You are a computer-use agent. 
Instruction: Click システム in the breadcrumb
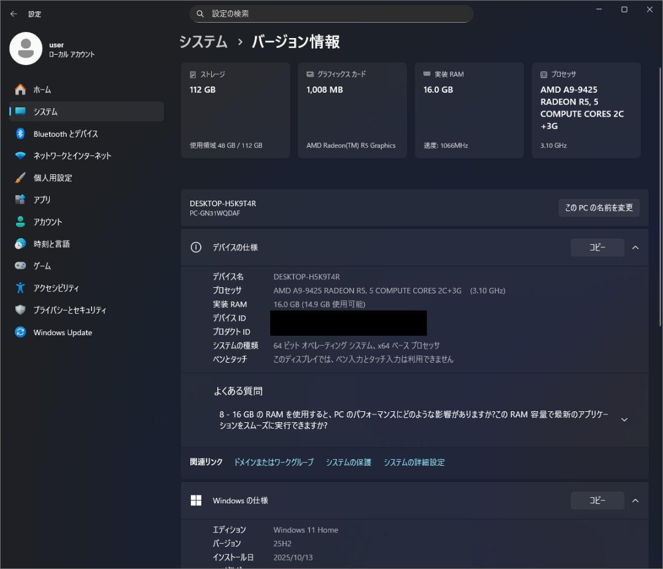click(203, 42)
